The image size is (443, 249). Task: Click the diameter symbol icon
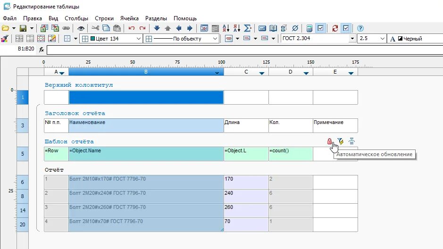[295, 28]
